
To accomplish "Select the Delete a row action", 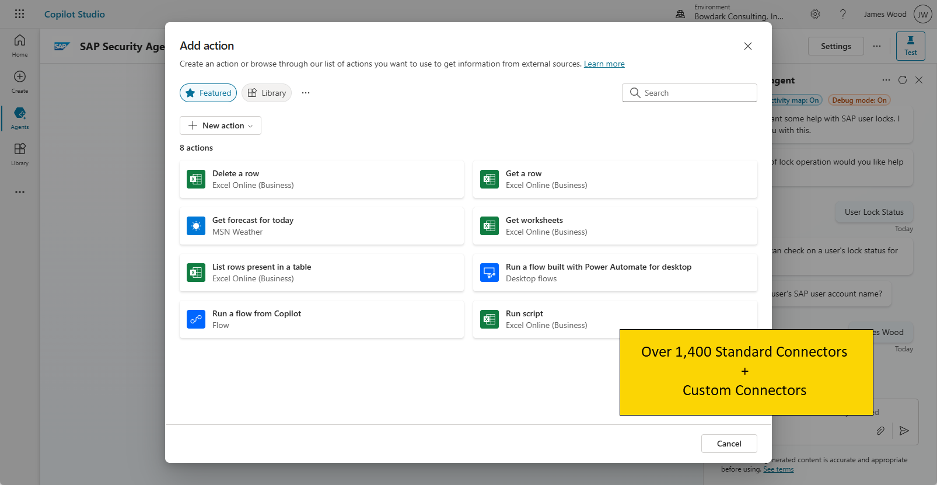I will [321, 179].
